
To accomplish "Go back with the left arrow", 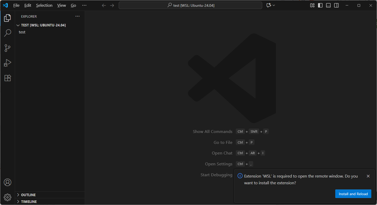I will (104, 5).
